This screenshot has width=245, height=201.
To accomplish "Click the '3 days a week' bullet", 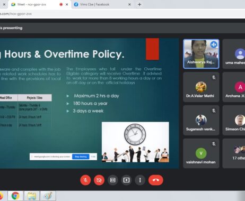I will pos(88,111).
